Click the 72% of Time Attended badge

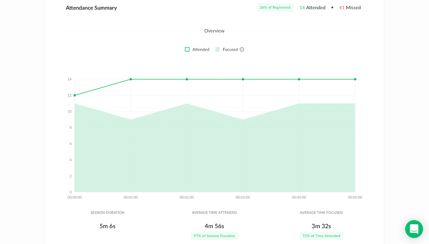pos(321,236)
